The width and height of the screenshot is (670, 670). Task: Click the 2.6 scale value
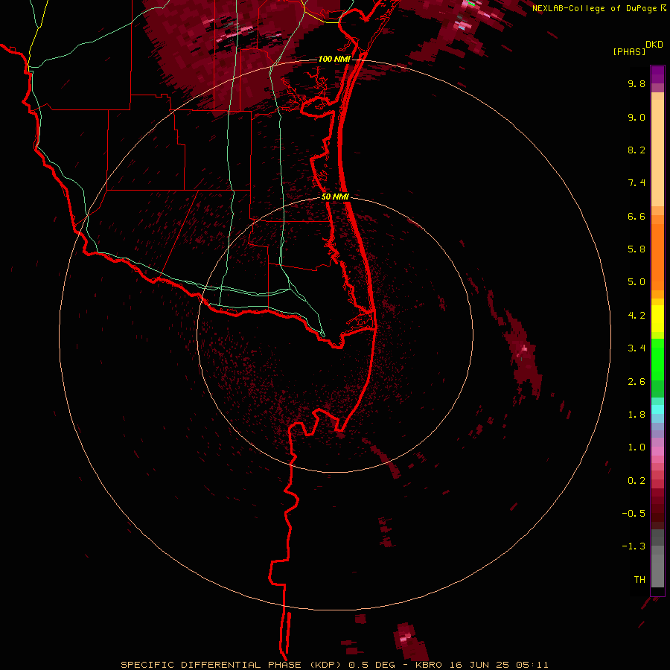point(636,382)
